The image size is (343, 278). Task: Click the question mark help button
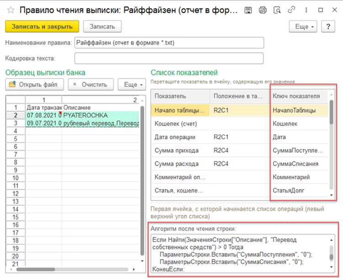click(328, 26)
